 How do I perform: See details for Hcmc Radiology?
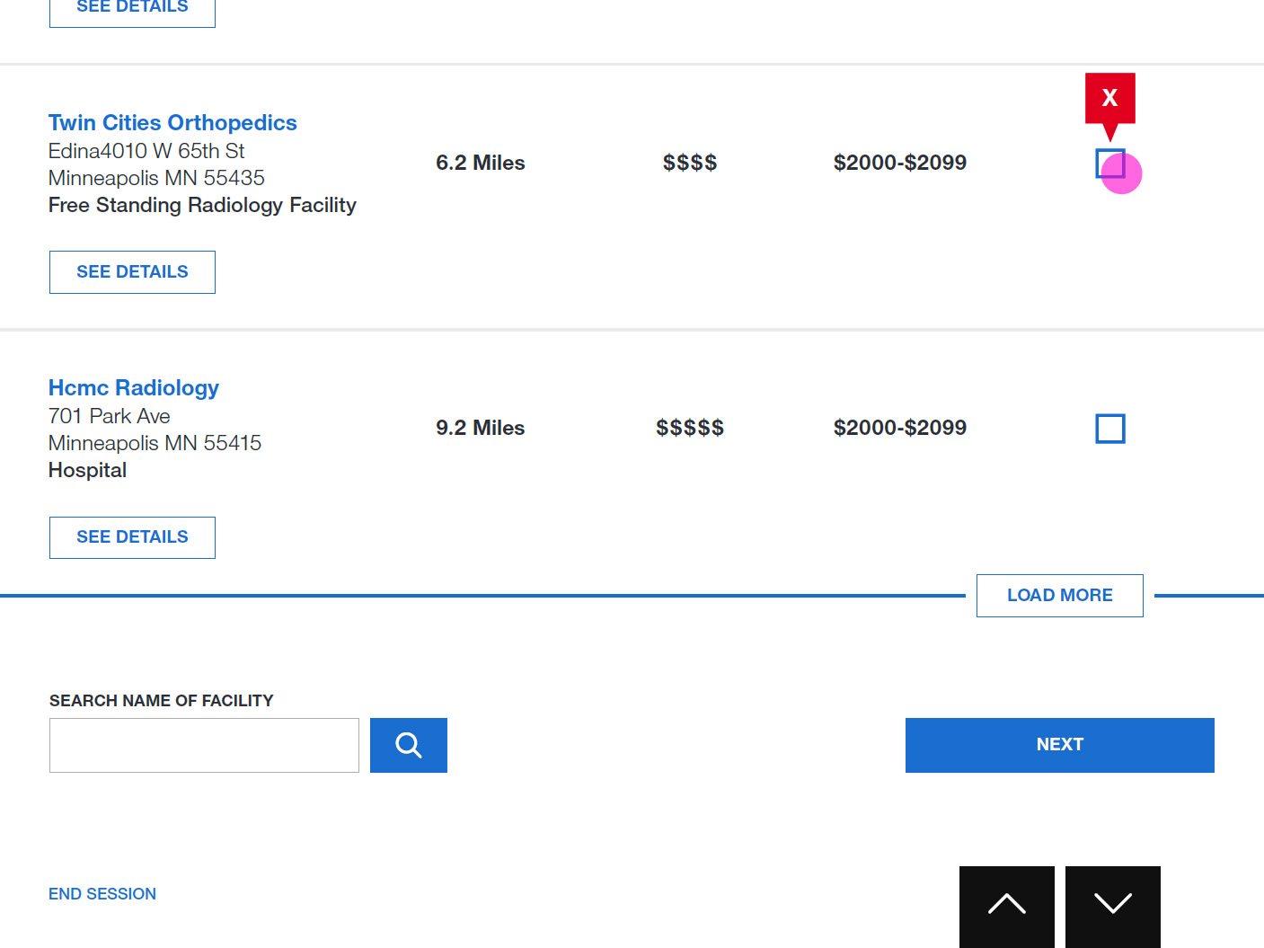pyautogui.click(x=132, y=537)
